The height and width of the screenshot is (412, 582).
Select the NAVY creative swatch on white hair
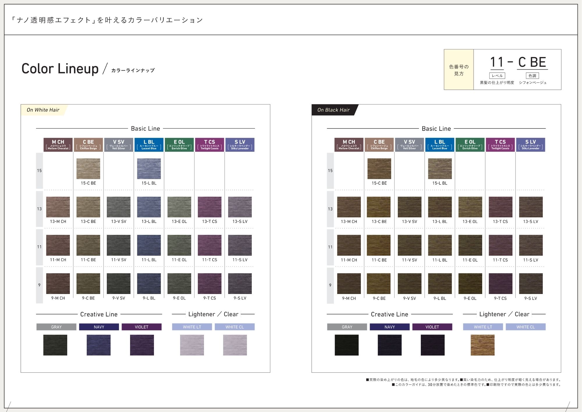coord(99,345)
